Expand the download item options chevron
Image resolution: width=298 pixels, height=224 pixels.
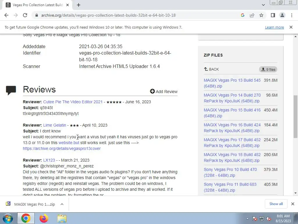(62, 204)
